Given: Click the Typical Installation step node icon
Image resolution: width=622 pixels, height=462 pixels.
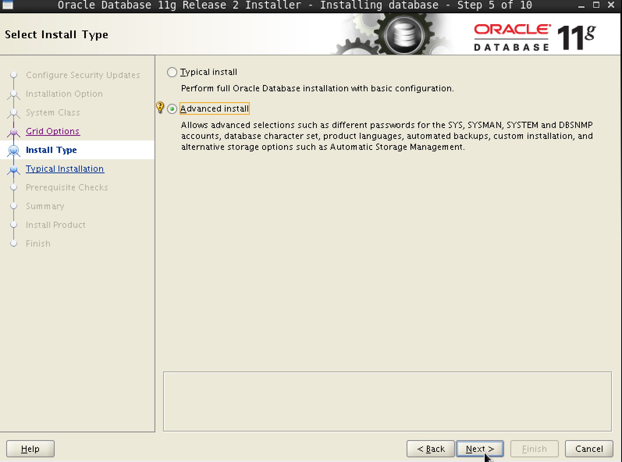Looking at the screenshot, I should [14, 169].
